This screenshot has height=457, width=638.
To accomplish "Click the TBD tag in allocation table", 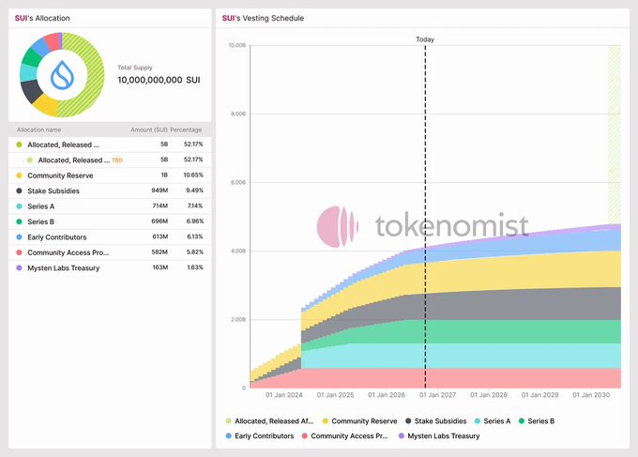I will pyautogui.click(x=117, y=160).
